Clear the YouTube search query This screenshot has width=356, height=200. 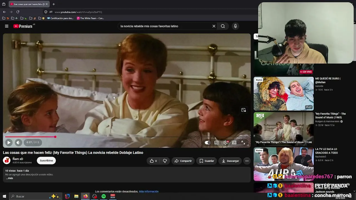pyautogui.click(x=214, y=26)
